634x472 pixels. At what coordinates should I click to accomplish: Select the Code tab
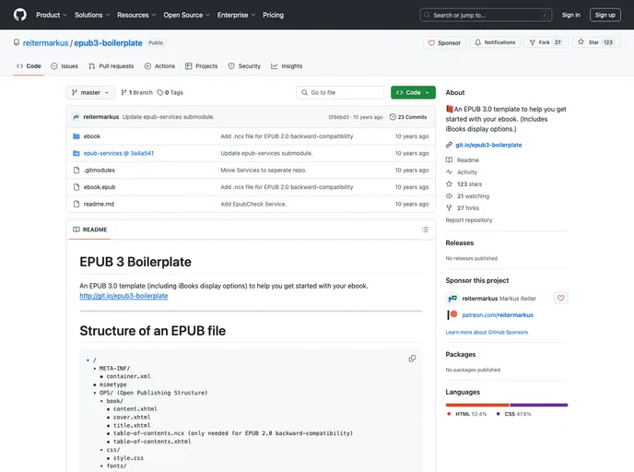[x=29, y=66]
